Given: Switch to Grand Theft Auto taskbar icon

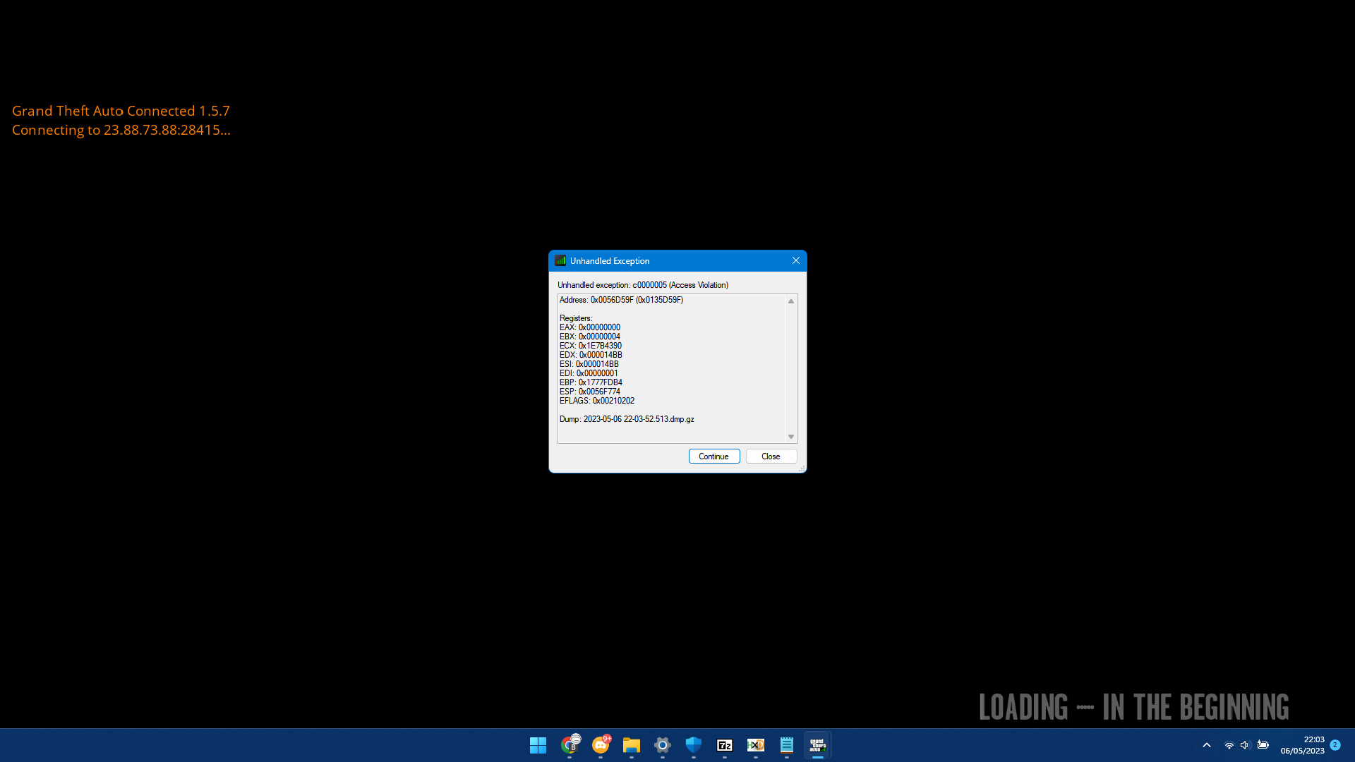Looking at the screenshot, I should [818, 745].
